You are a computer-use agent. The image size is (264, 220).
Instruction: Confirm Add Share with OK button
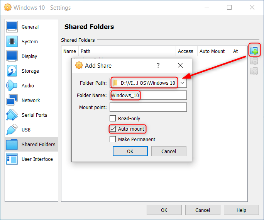130,151
